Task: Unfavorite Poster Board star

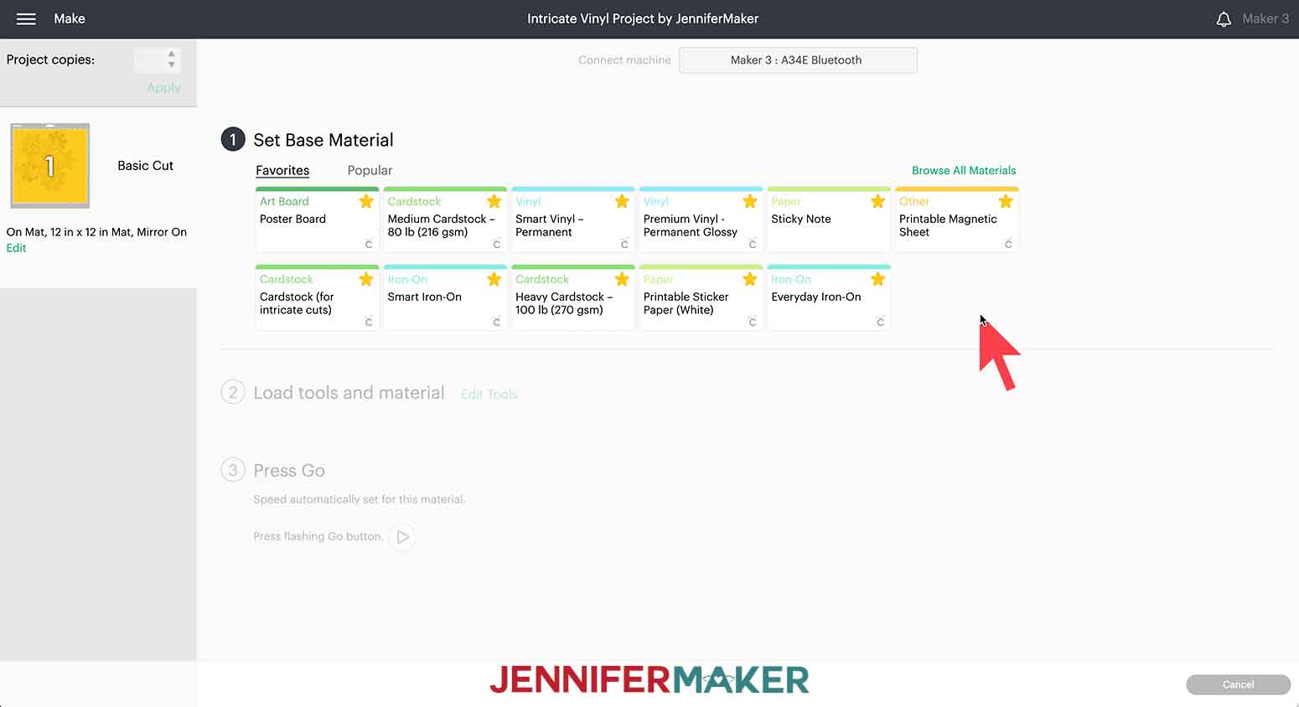Action: 366,201
